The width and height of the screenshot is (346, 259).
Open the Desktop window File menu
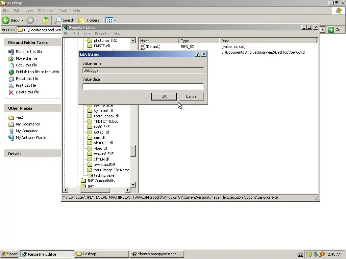[x=6, y=11]
